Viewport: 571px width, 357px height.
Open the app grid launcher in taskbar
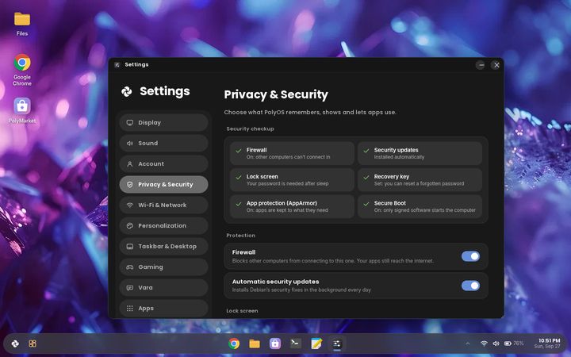[x=33, y=344]
